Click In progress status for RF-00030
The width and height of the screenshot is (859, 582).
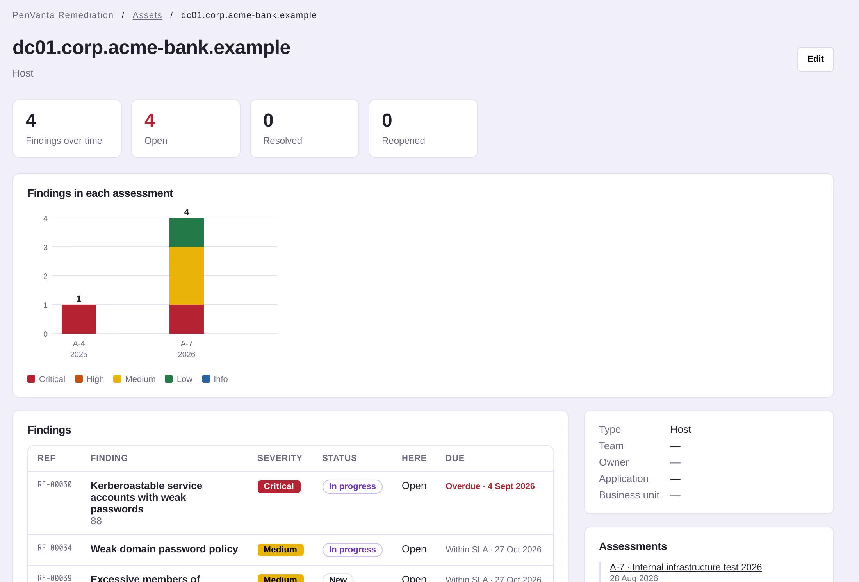point(352,486)
